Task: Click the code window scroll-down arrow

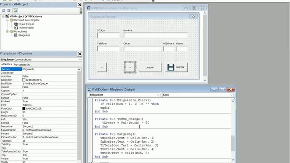Action: coord(233,160)
